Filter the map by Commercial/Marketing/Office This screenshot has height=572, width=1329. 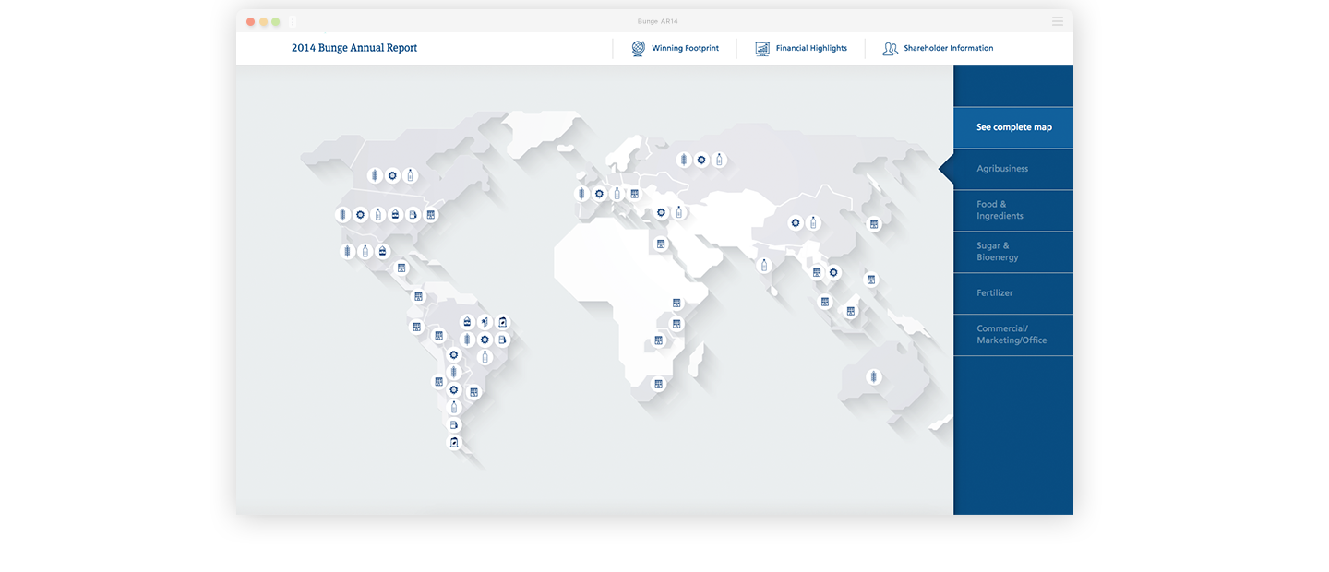(1013, 335)
